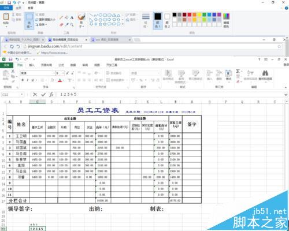Image resolution: width=289 pixels, height=231 pixels.
Task: Click the Excel Save icon in quick access
Action: (10, 59)
